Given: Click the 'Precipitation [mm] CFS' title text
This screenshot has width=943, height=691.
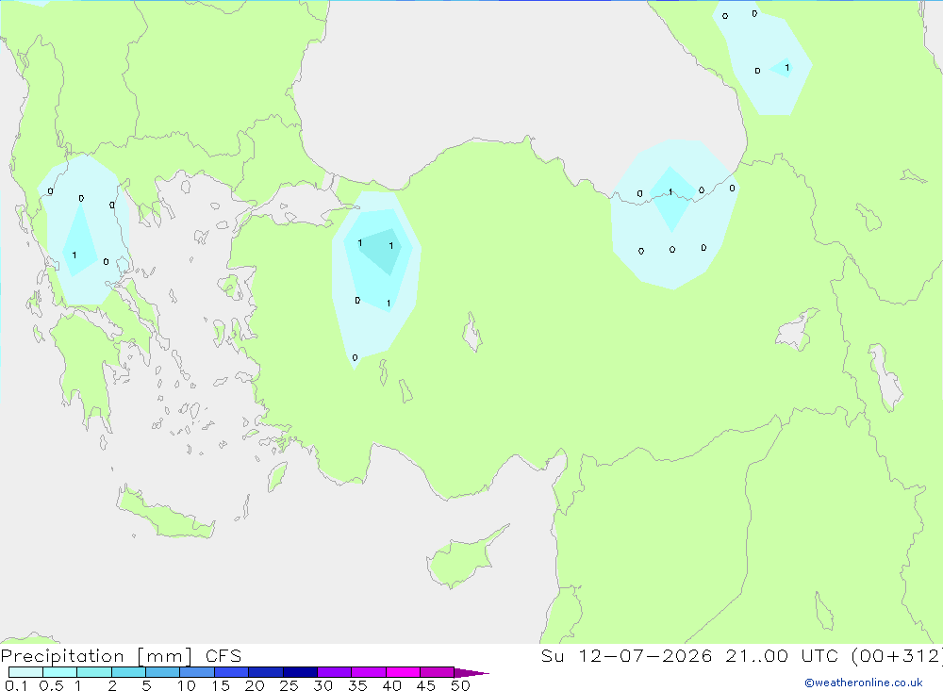Looking at the screenshot, I should [121, 656].
